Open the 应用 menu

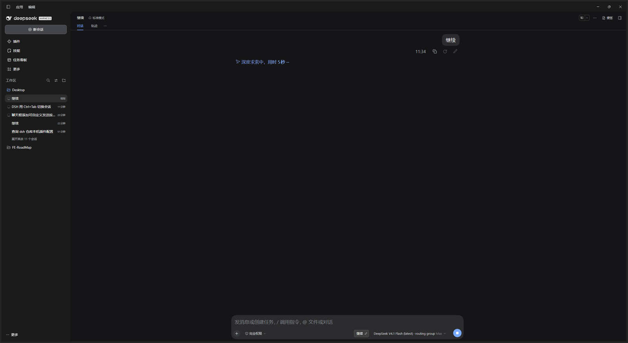tap(19, 7)
